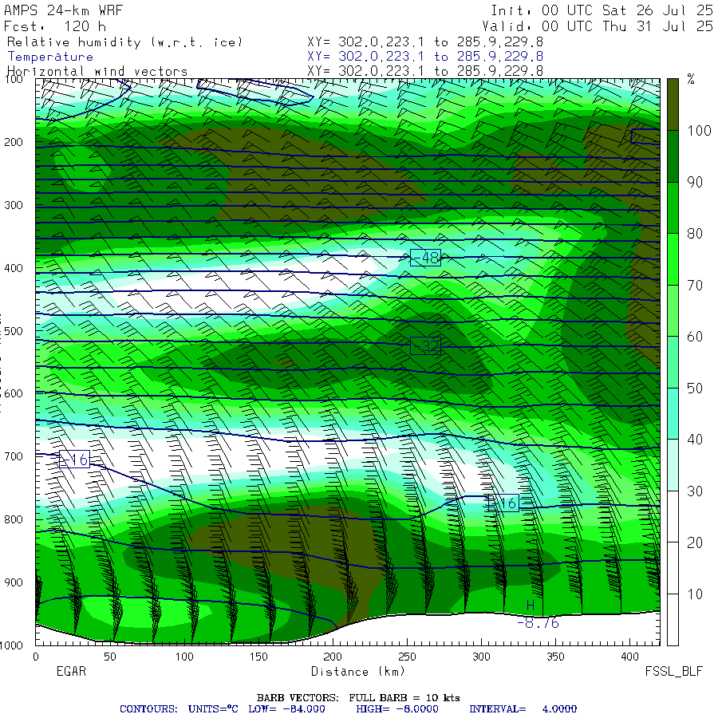
Task: Click the 'Valid: 00 UTC Thu 31 Jul 25' text
Action: pyautogui.click(x=598, y=26)
